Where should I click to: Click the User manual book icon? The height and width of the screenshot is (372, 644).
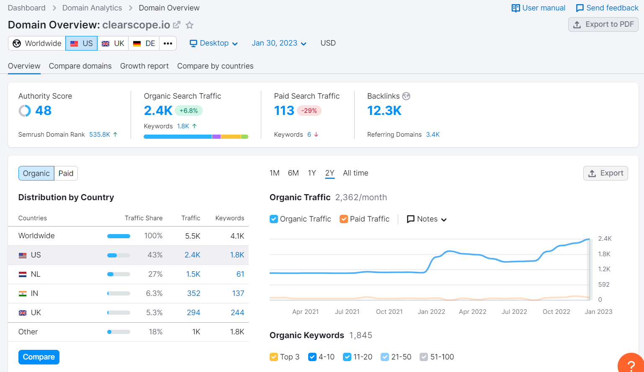515,8
